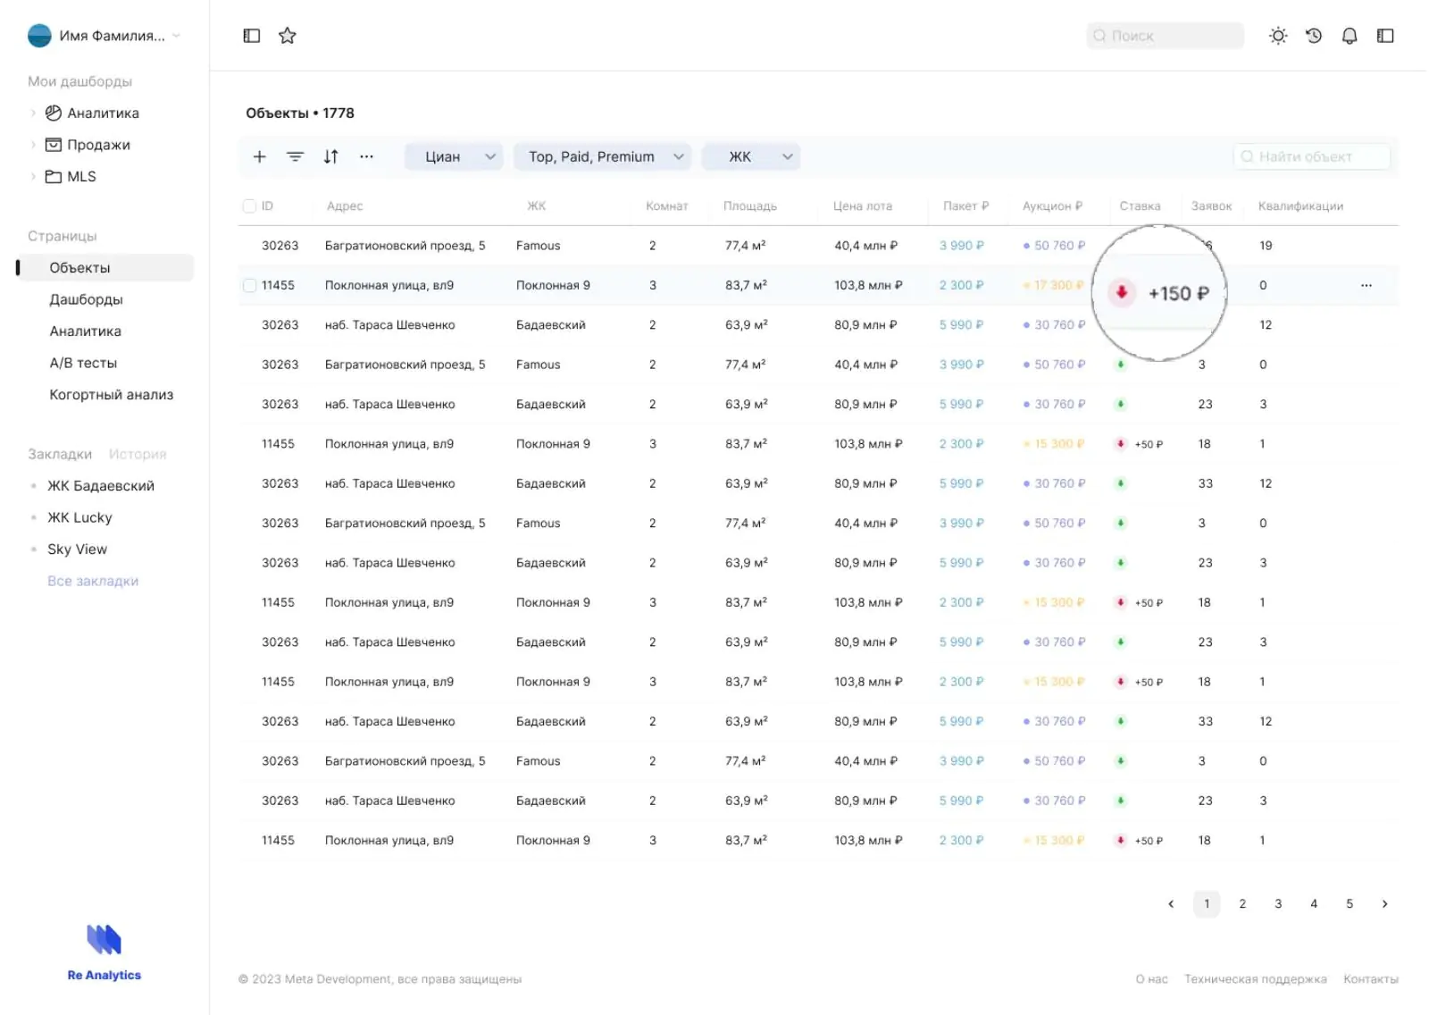
Task: Open sort arrows icon
Action: (x=331, y=156)
